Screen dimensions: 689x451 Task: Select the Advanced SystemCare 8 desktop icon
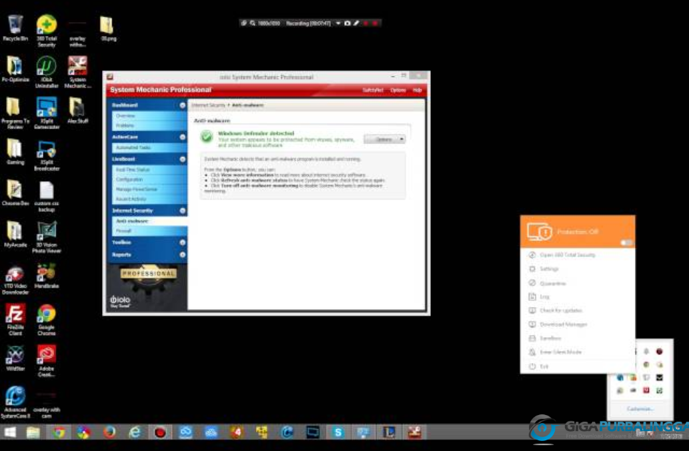[x=15, y=402]
